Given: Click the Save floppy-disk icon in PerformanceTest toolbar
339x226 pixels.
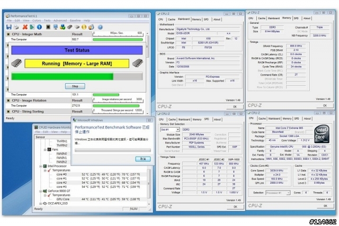Looking at the screenshot, I should coord(9,27).
